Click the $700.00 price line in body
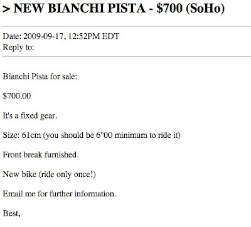251x227 pixels. coord(17,96)
